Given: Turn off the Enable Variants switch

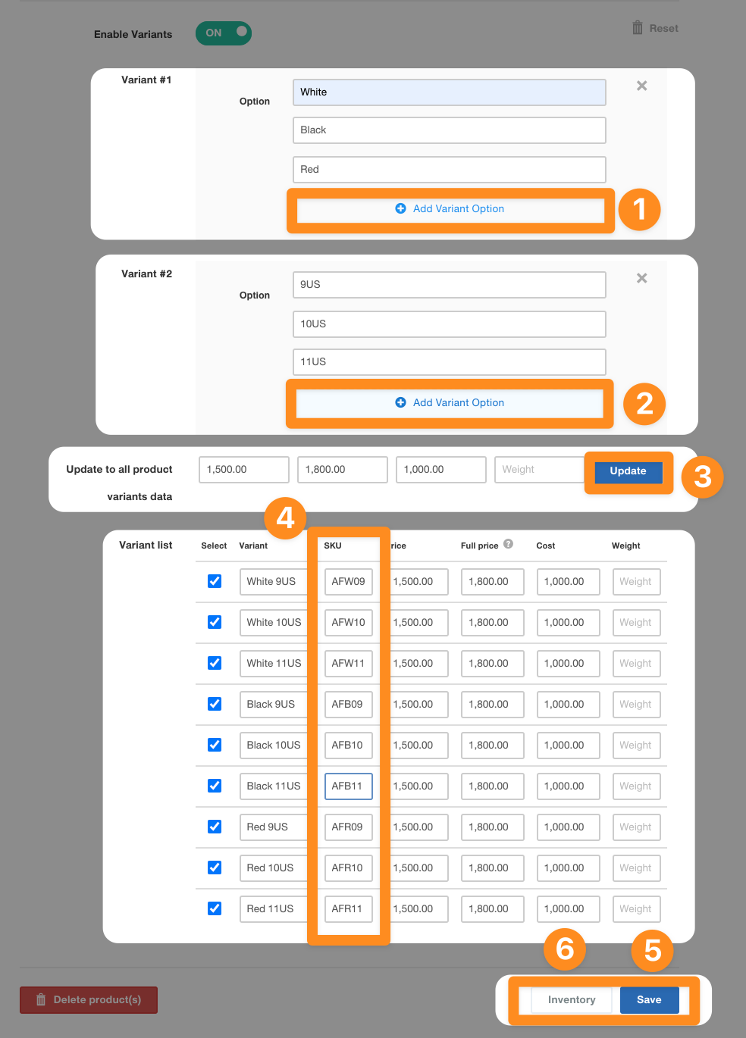Looking at the screenshot, I should point(224,33).
